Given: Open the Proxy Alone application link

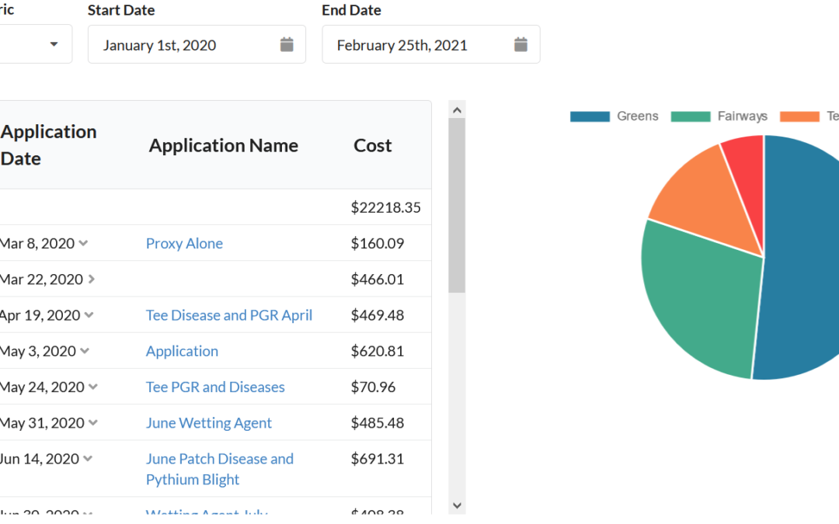Looking at the screenshot, I should coord(184,244).
